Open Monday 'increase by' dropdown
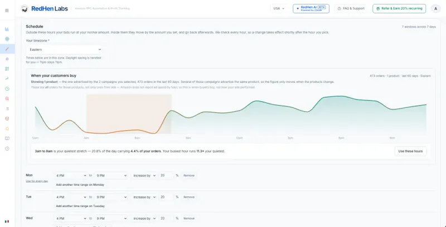446x227 pixels. [144, 176]
